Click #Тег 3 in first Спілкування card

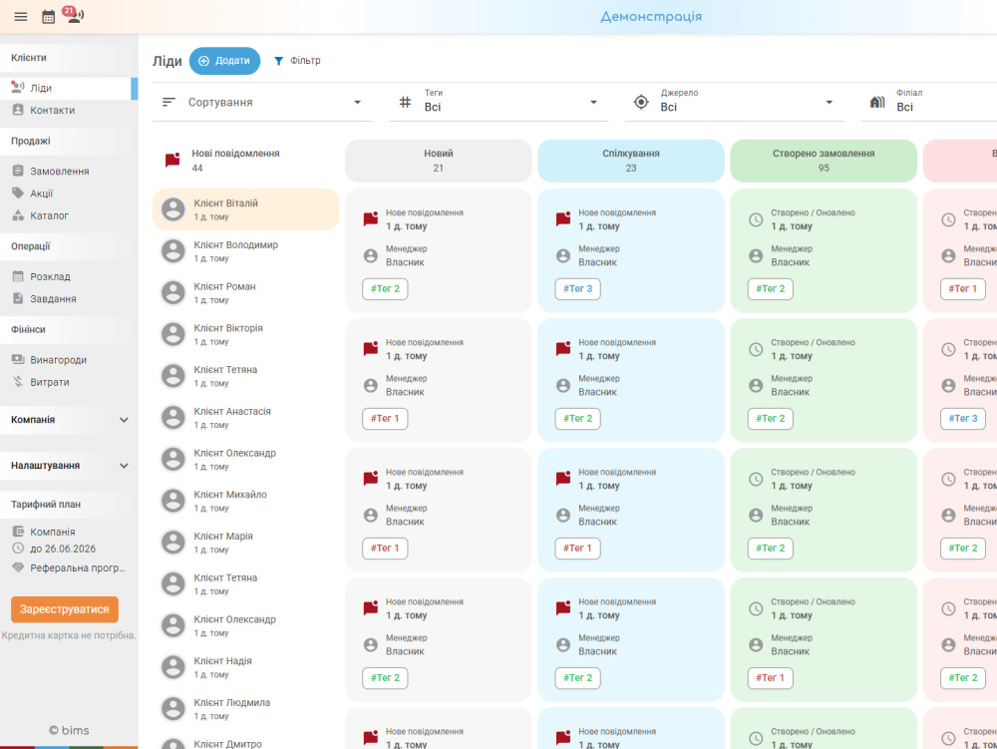point(577,288)
